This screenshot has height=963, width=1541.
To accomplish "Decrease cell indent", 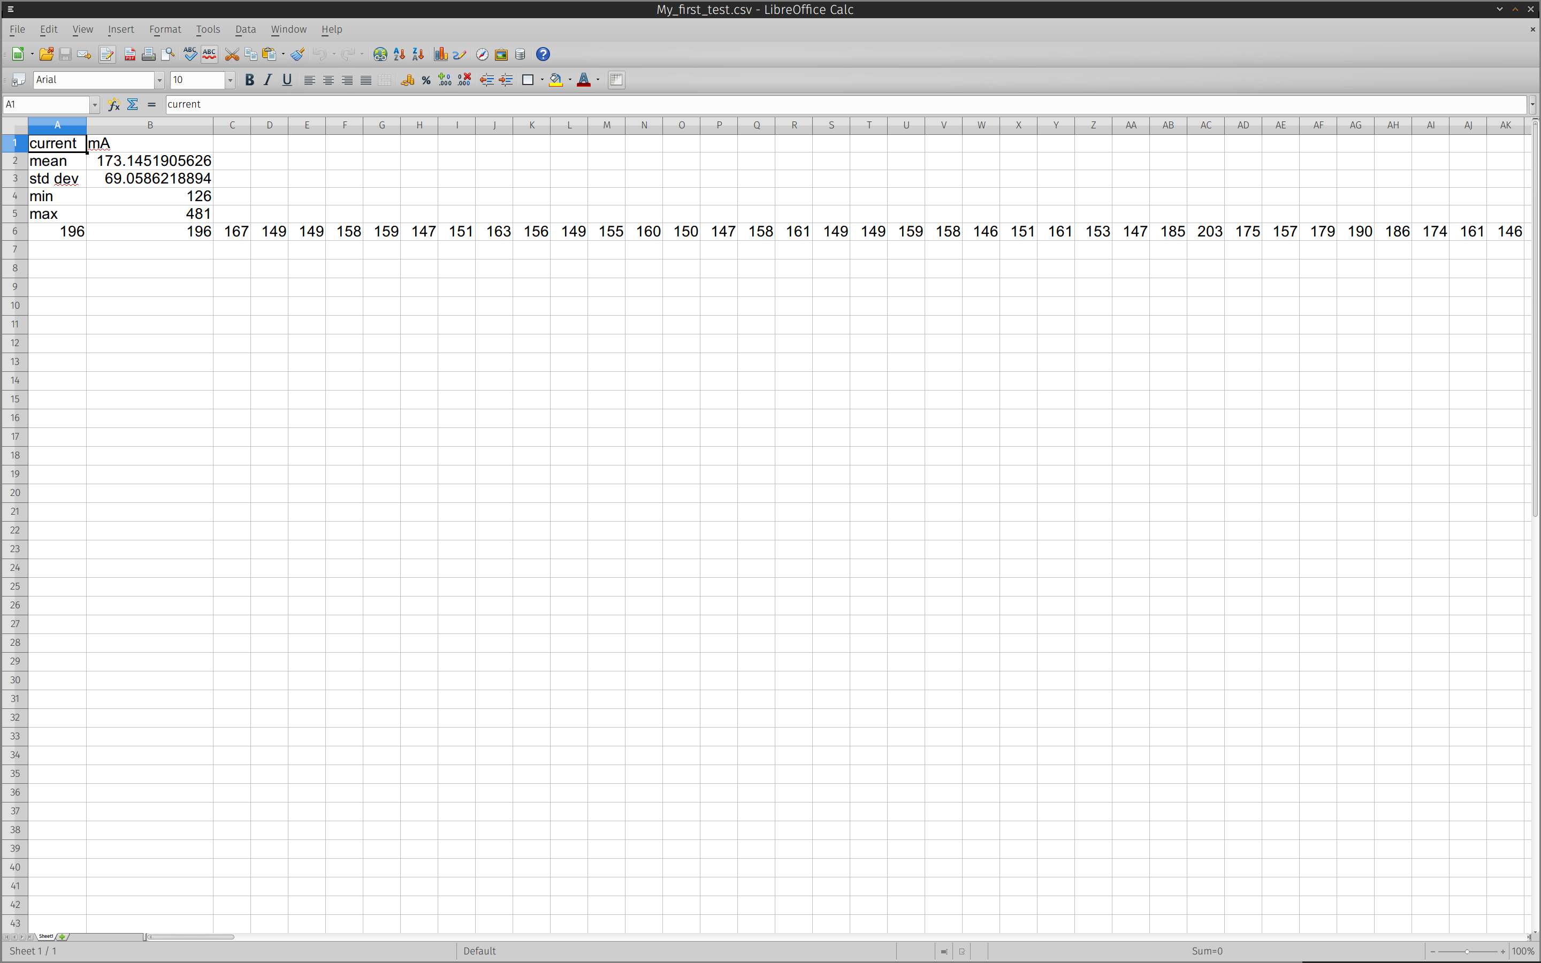I will pos(486,80).
